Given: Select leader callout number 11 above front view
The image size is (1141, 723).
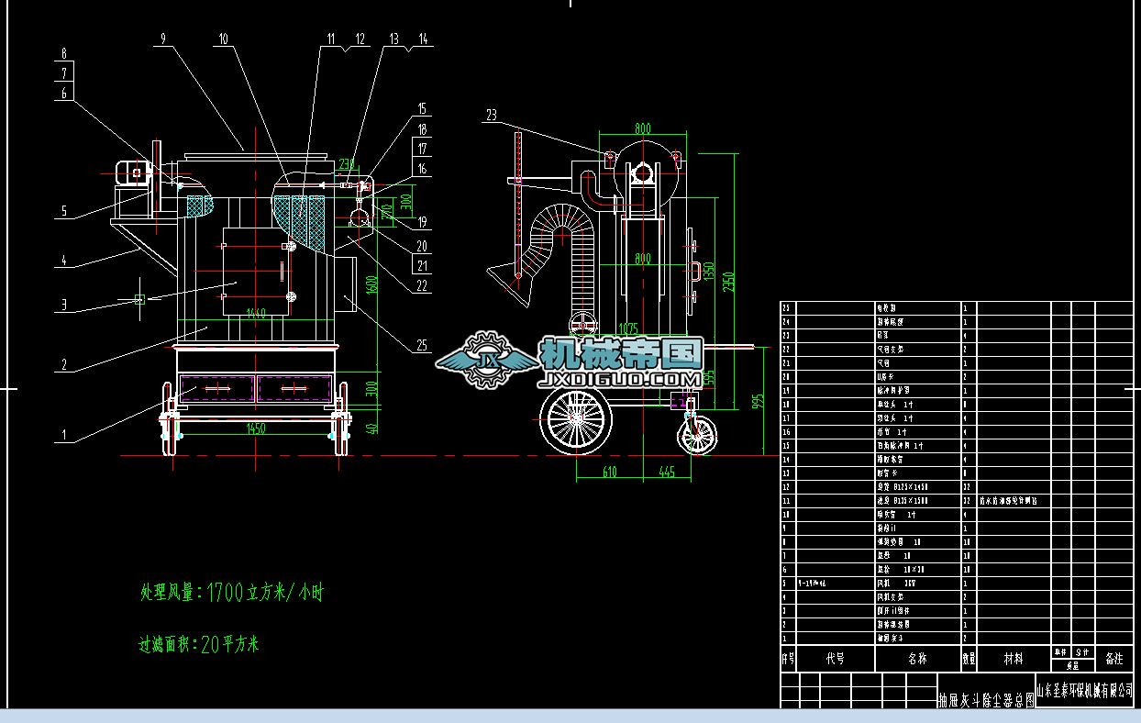Looking at the screenshot, I should pyautogui.click(x=331, y=39).
